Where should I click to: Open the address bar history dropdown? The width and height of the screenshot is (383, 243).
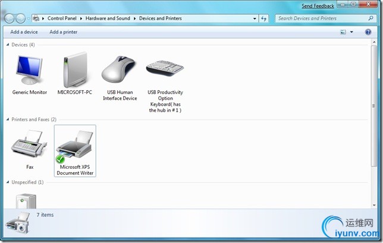255,18
